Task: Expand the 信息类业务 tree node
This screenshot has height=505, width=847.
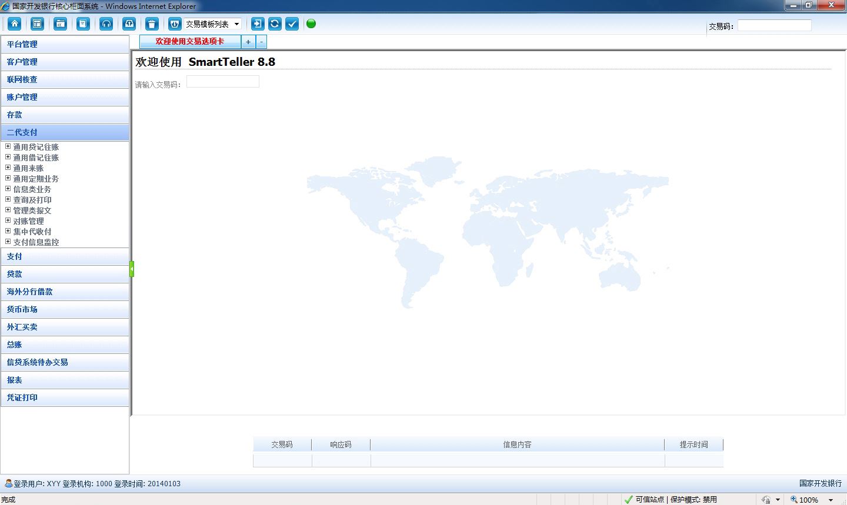Action: 8,189
